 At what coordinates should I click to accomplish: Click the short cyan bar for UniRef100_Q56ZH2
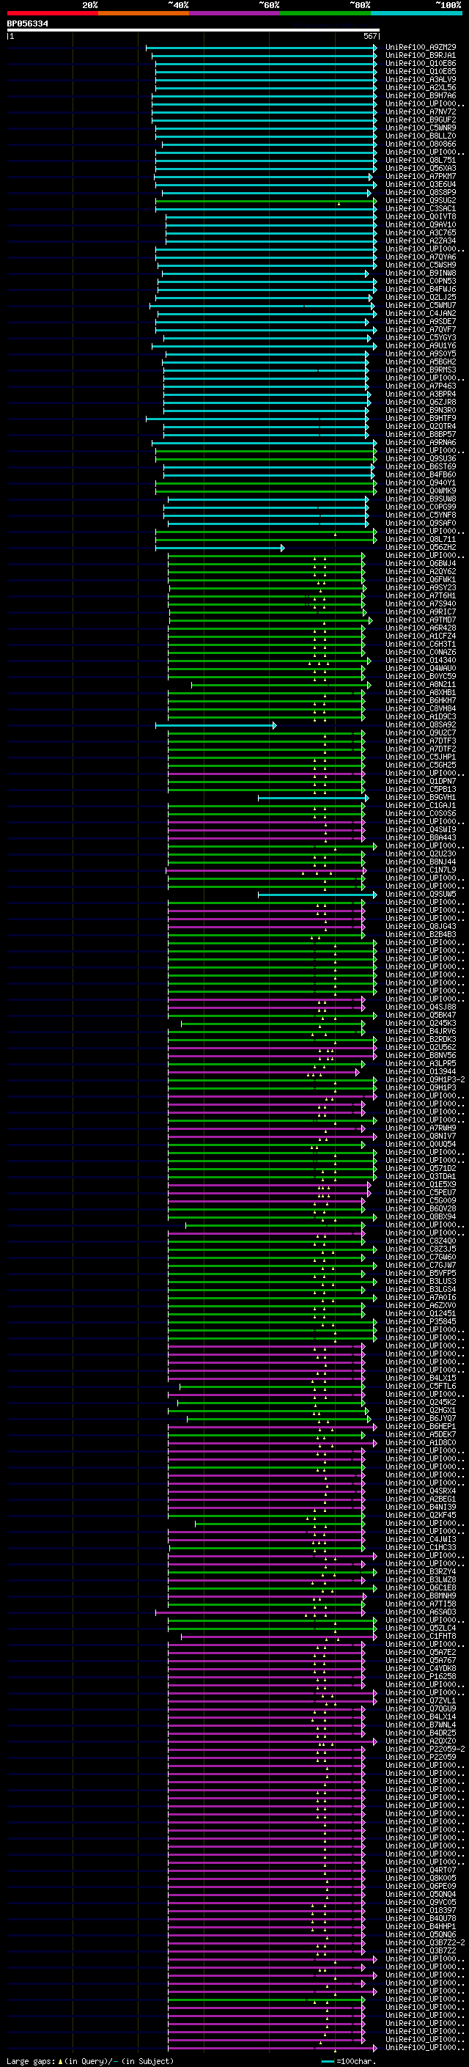click(220, 547)
